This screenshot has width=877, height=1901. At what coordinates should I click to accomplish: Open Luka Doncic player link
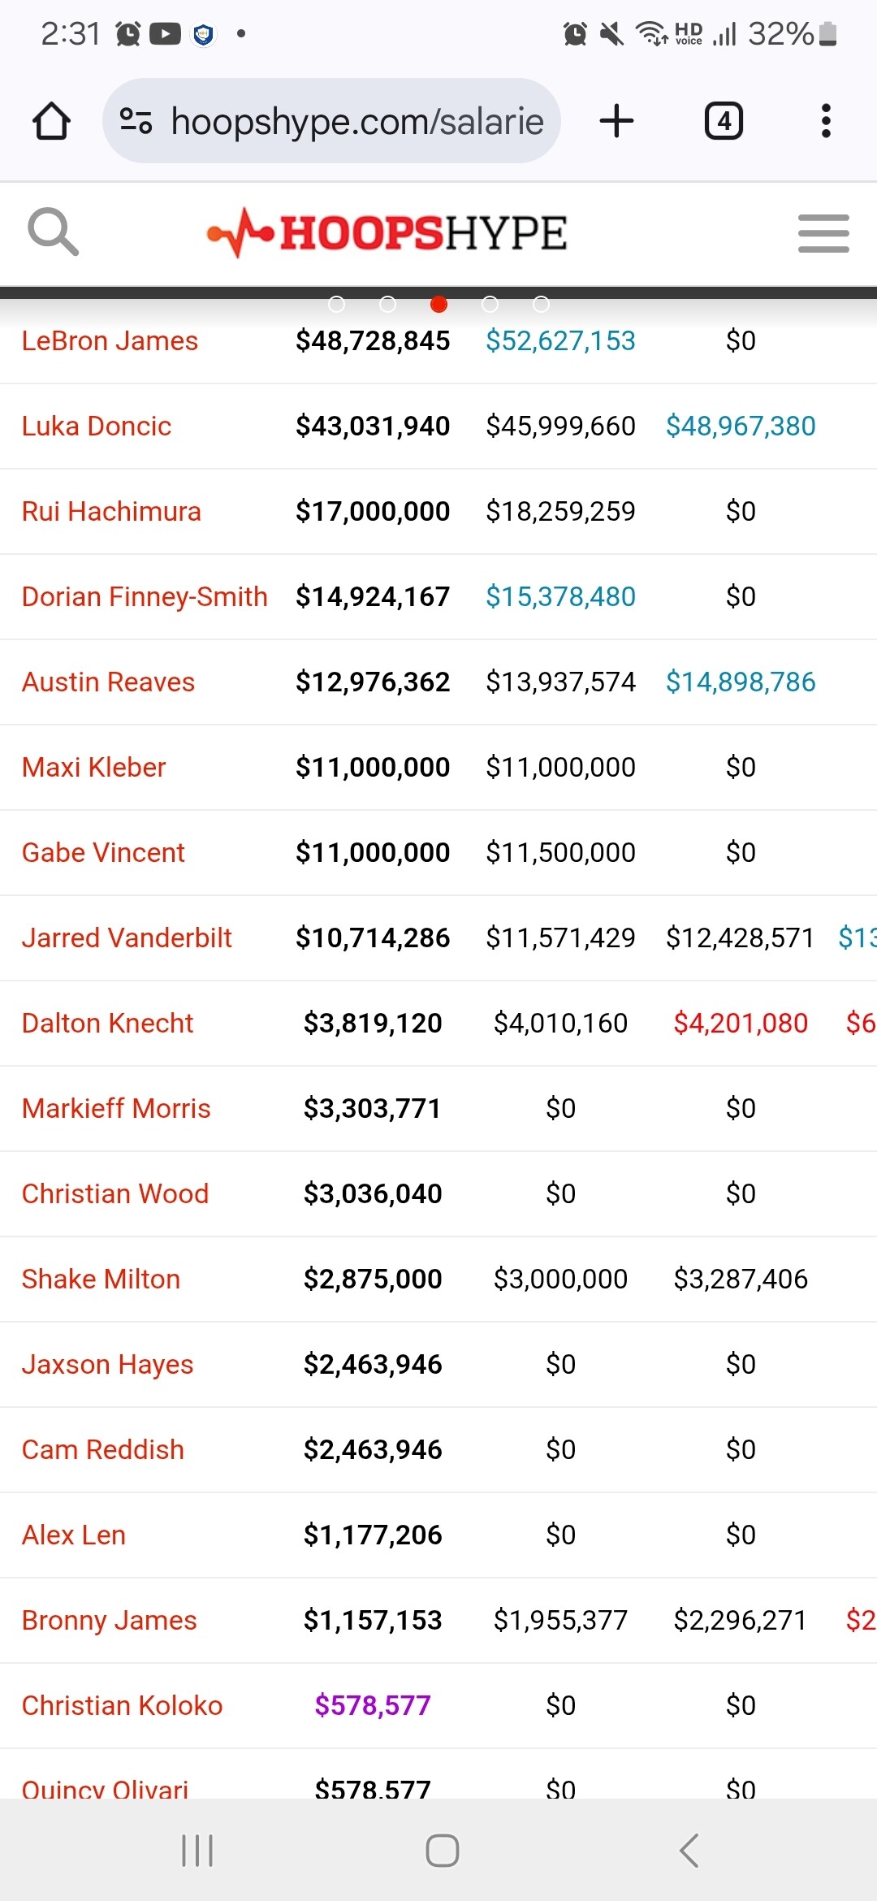coord(97,427)
